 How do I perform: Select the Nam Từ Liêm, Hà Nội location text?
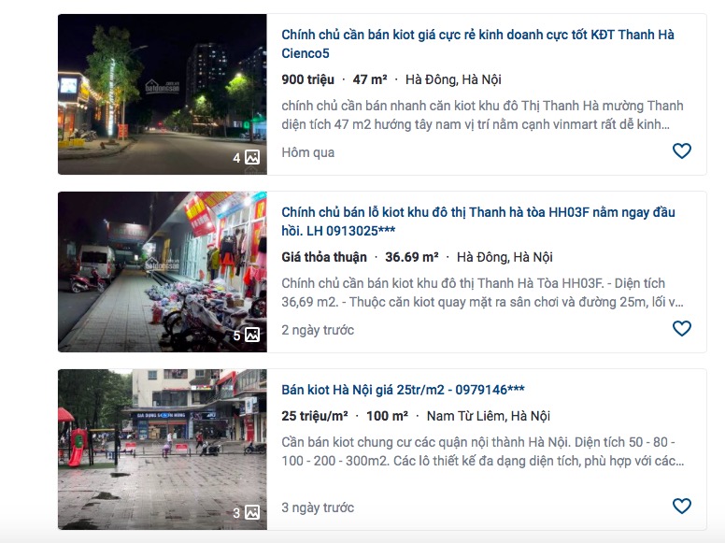pos(489,416)
